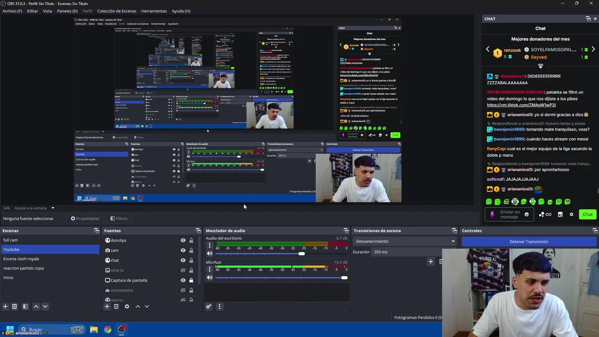Add a new scene with plus icon
Viewport: 599px width, 337px height.
click(5, 306)
